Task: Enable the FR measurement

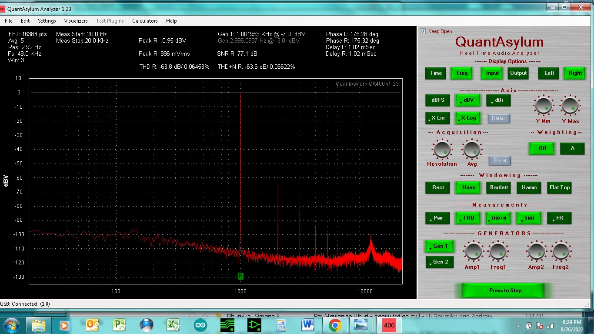Action: point(559,218)
